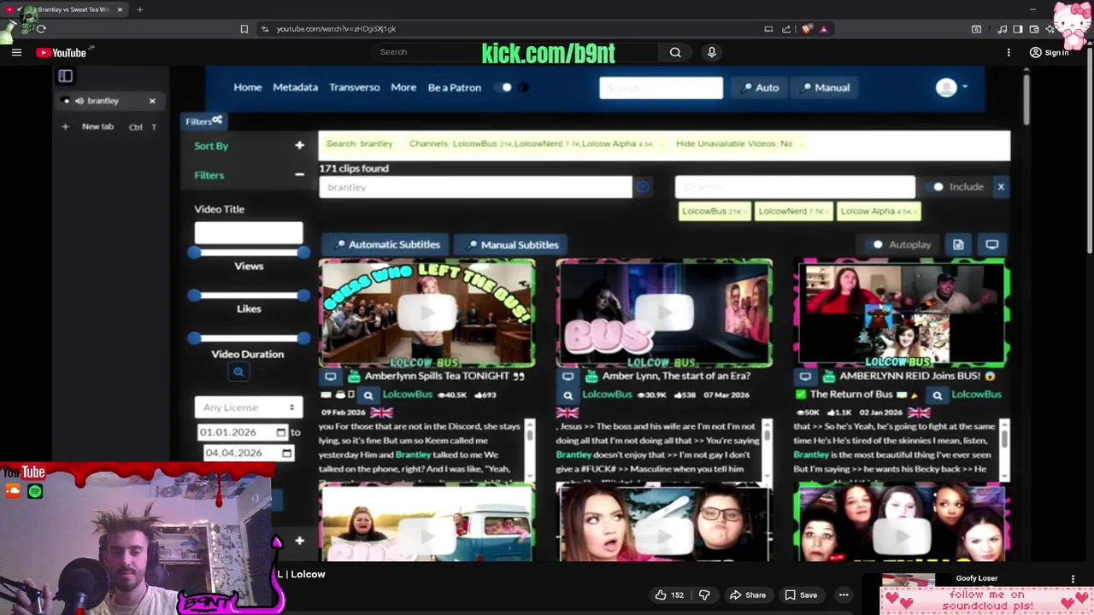Expand the Sort By section

coord(299,146)
